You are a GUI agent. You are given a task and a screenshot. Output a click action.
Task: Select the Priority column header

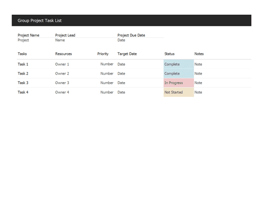tap(103, 54)
